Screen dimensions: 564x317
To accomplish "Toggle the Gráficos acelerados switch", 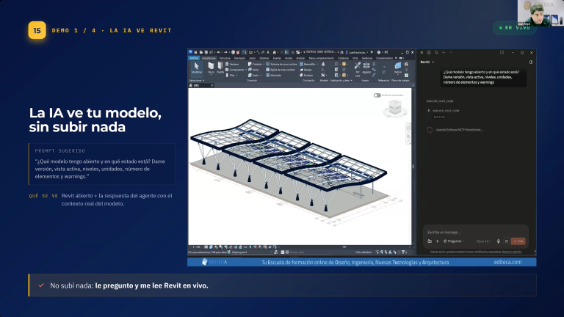I will (x=377, y=95).
